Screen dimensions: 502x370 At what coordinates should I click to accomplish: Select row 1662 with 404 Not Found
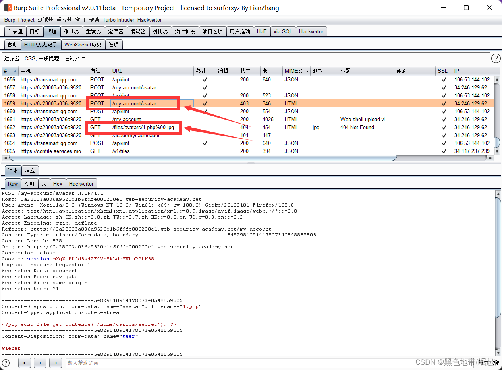click(248, 127)
